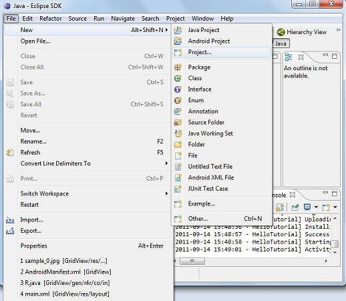
Task: Click the Other wizard icon
Action: [178, 219]
